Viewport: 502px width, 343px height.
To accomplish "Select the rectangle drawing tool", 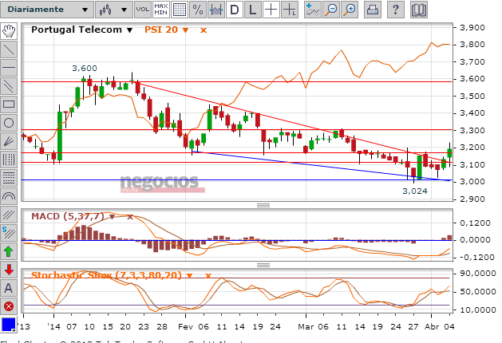I will (x=9, y=104).
